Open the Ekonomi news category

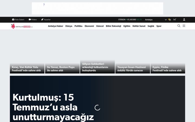tap(89, 26)
